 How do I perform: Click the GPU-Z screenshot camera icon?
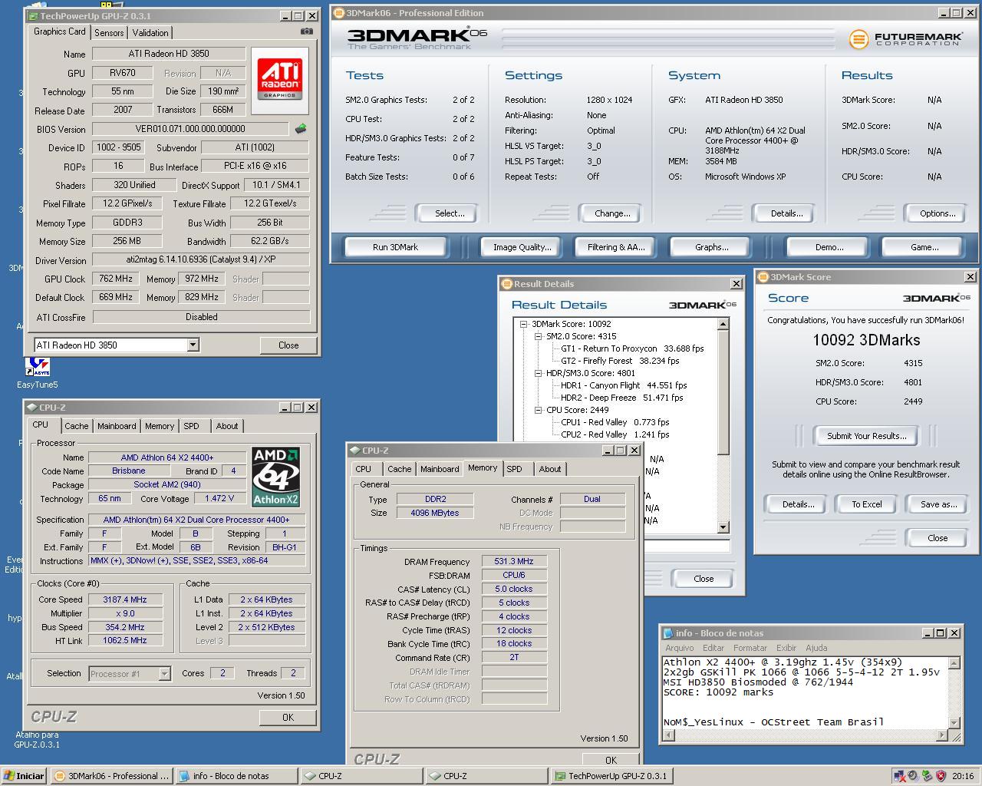pos(307,31)
